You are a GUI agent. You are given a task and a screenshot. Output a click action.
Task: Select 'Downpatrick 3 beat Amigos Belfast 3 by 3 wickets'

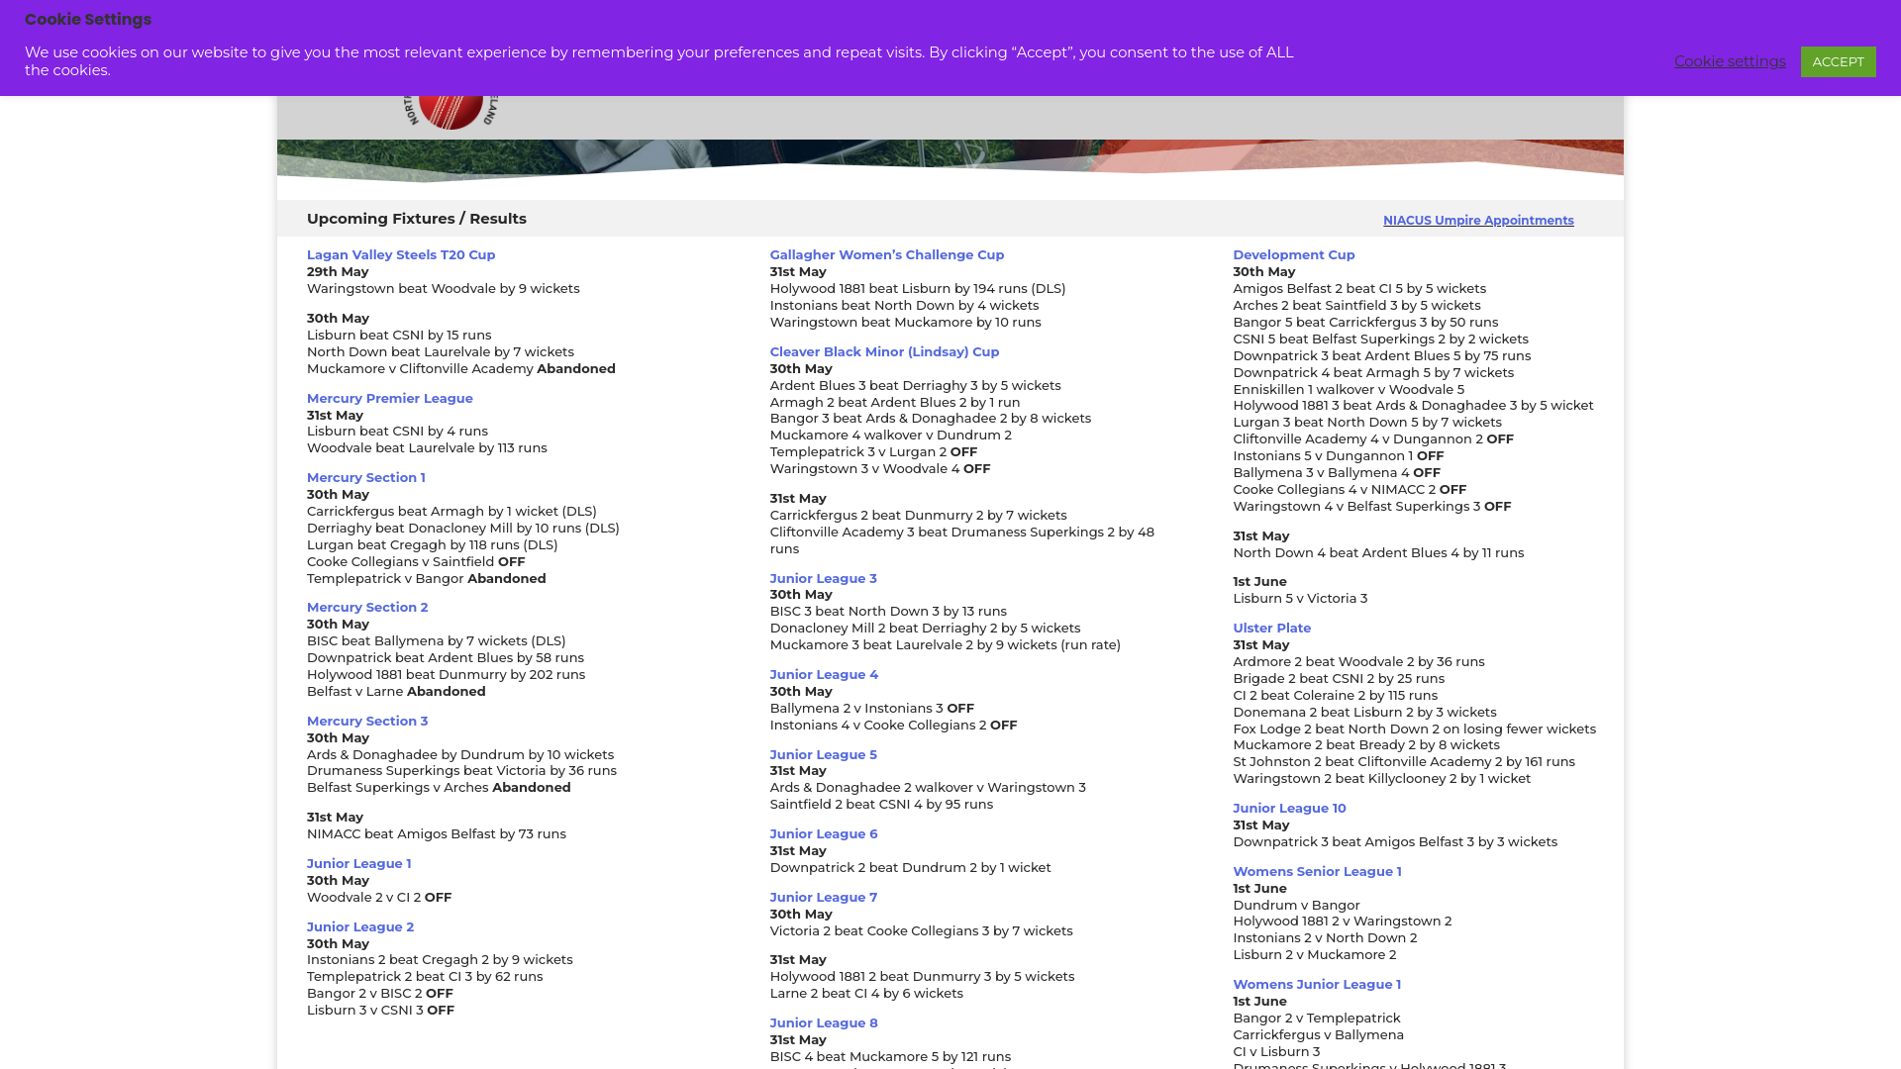[x=1395, y=842]
